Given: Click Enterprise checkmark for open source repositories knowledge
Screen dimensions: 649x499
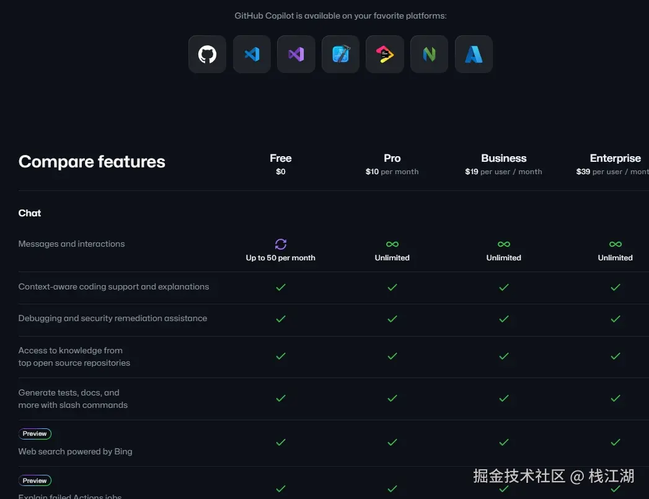Looking at the screenshot, I should (616, 356).
